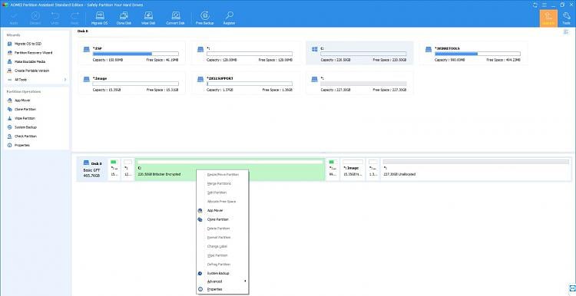Select the *:WINRETOOLS partition card

474,53
